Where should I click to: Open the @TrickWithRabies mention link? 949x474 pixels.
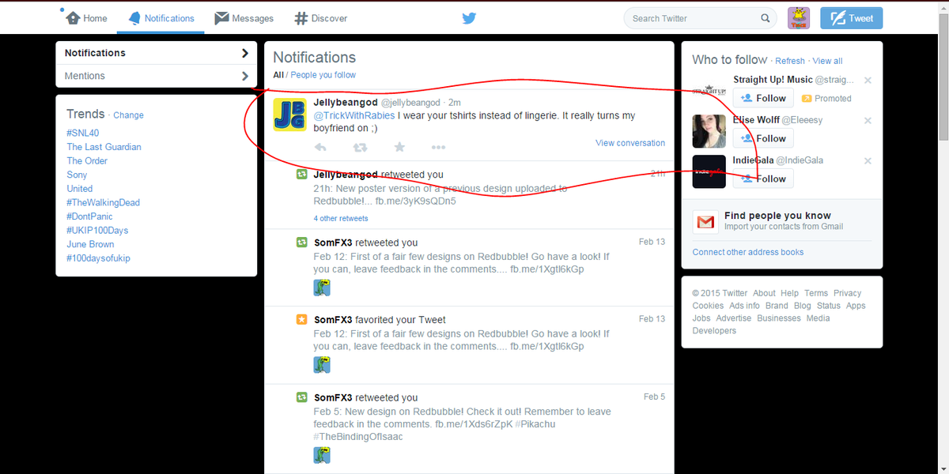pyautogui.click(x=354, y=116)
